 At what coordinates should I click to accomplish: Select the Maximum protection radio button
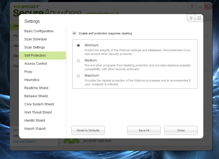point(78,76)
